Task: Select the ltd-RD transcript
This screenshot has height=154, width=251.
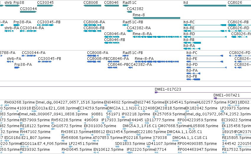Action: [205, 37]
